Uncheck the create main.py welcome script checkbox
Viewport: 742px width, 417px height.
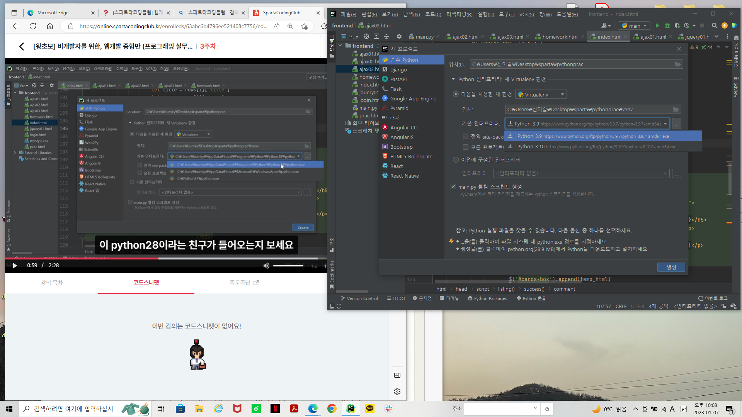click(453, 187)
